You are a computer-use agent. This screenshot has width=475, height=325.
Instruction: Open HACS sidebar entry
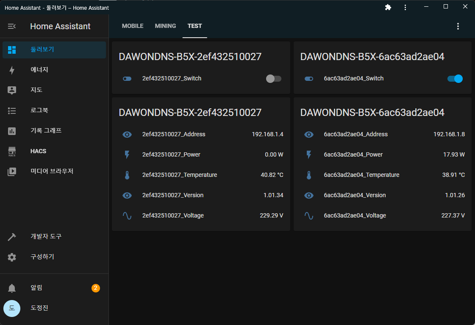54,151
